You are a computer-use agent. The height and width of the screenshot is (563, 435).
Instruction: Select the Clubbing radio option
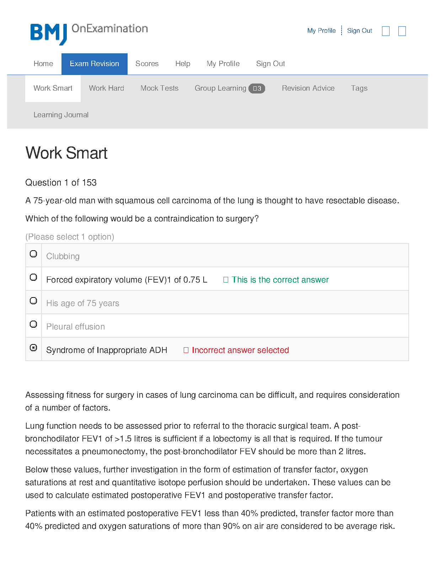(x=33, y=254)
